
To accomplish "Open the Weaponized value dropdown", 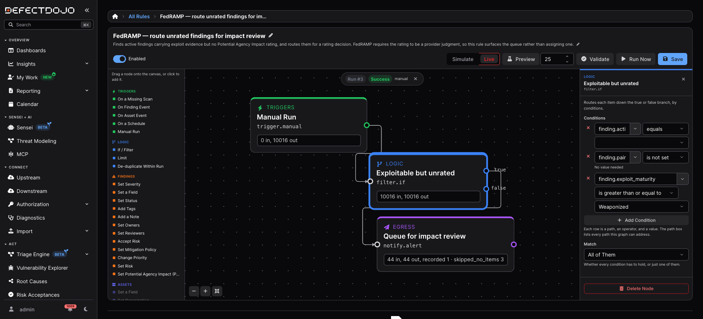I will (x=641, y=207).
